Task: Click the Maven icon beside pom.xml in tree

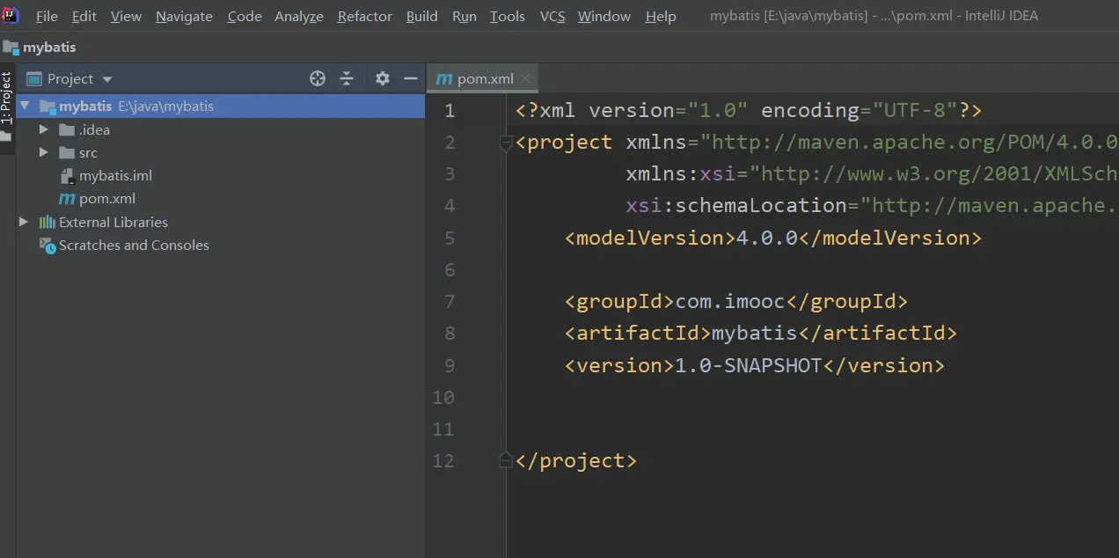Action: pos(66,199)
